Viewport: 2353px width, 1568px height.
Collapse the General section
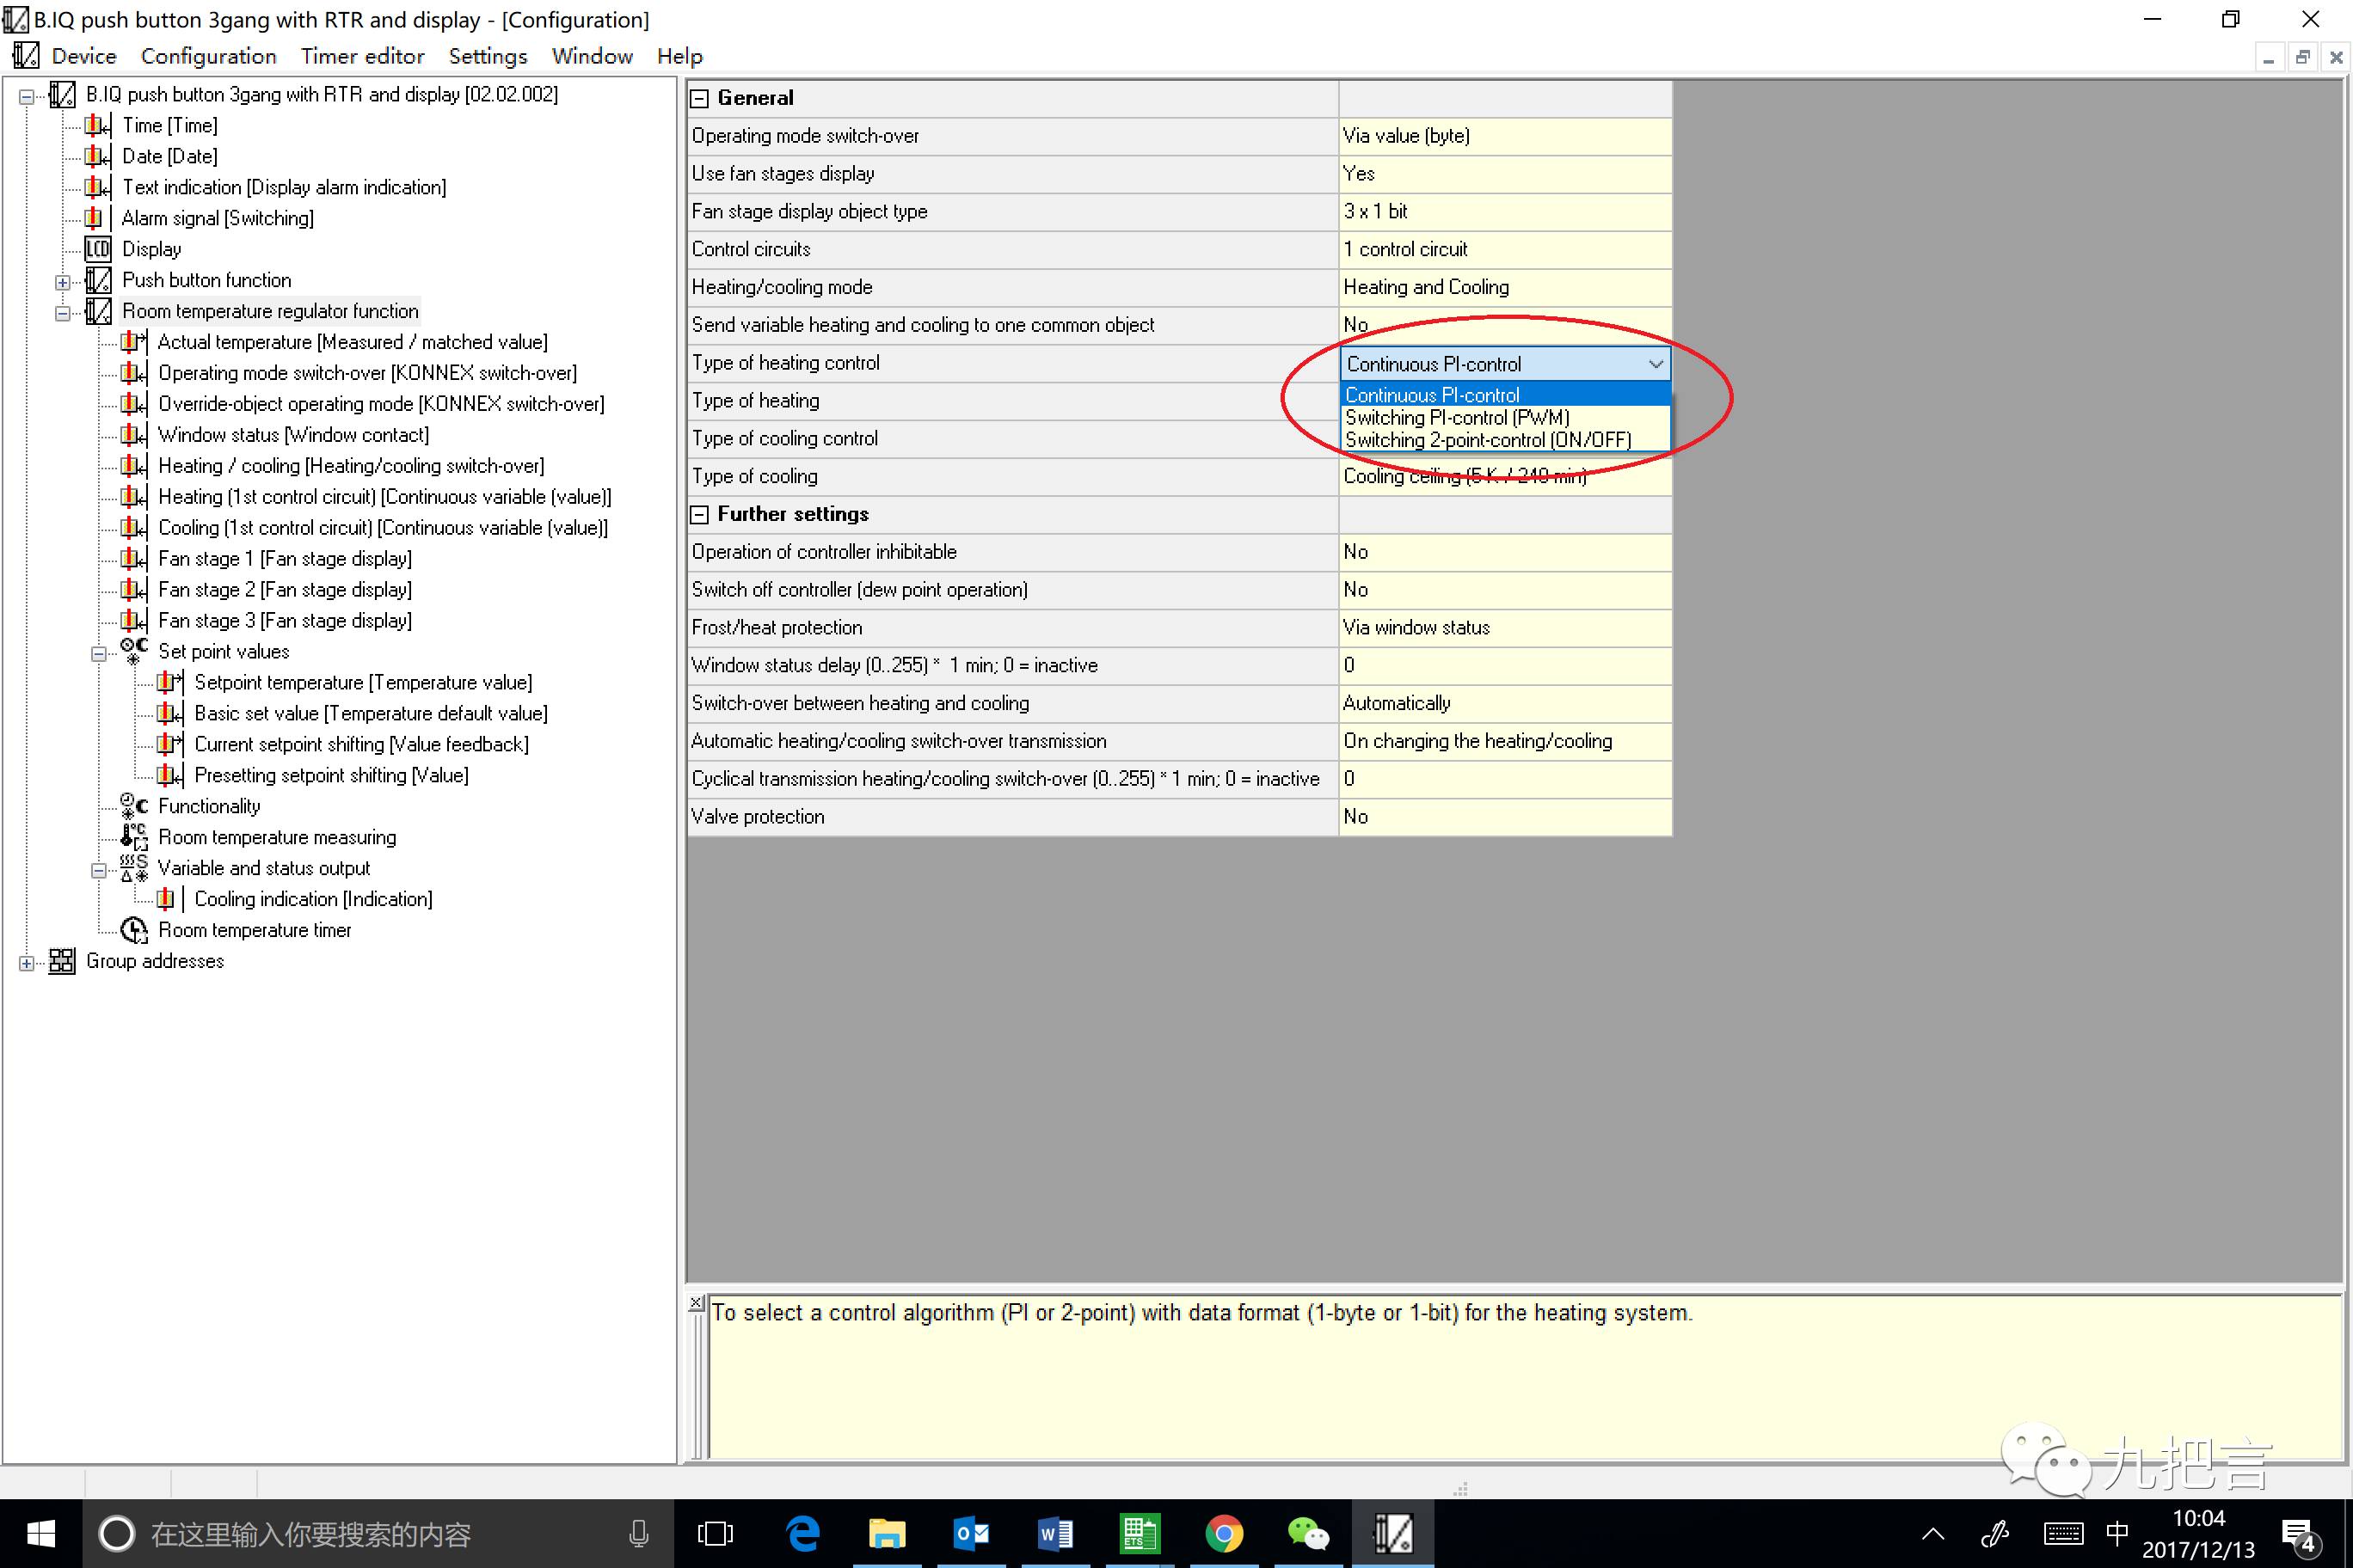click(x=700, y=98)
